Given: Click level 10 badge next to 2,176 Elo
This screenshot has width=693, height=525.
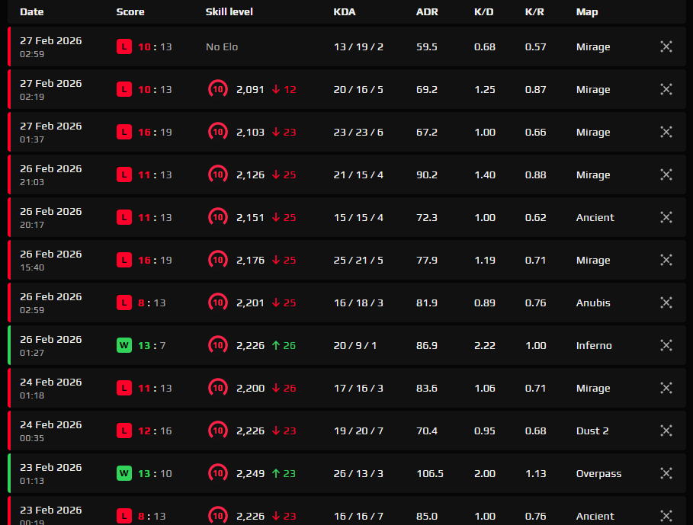Looking at the screenshot, I should (218, 260).
